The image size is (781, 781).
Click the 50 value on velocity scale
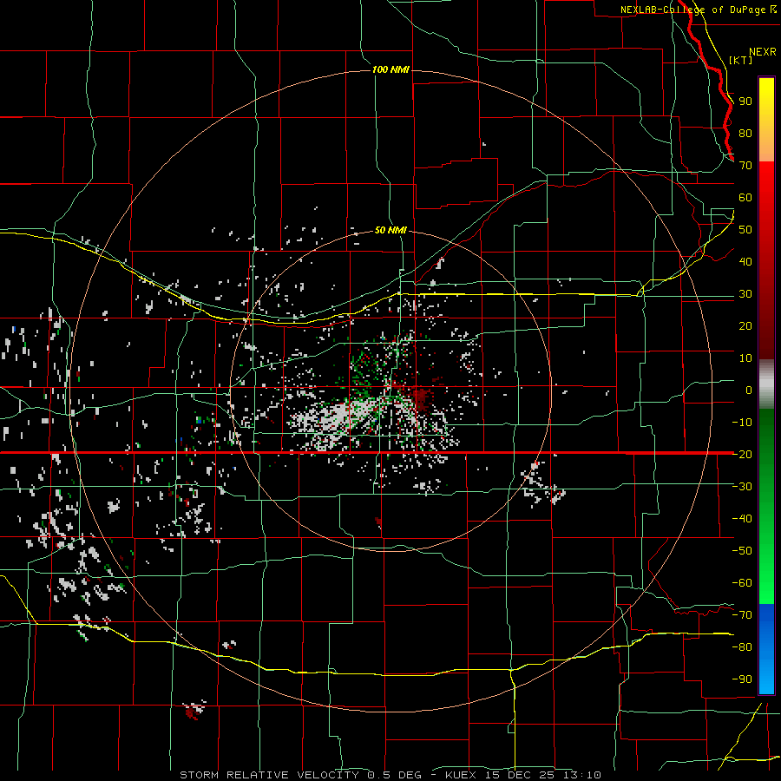[745, 230]
